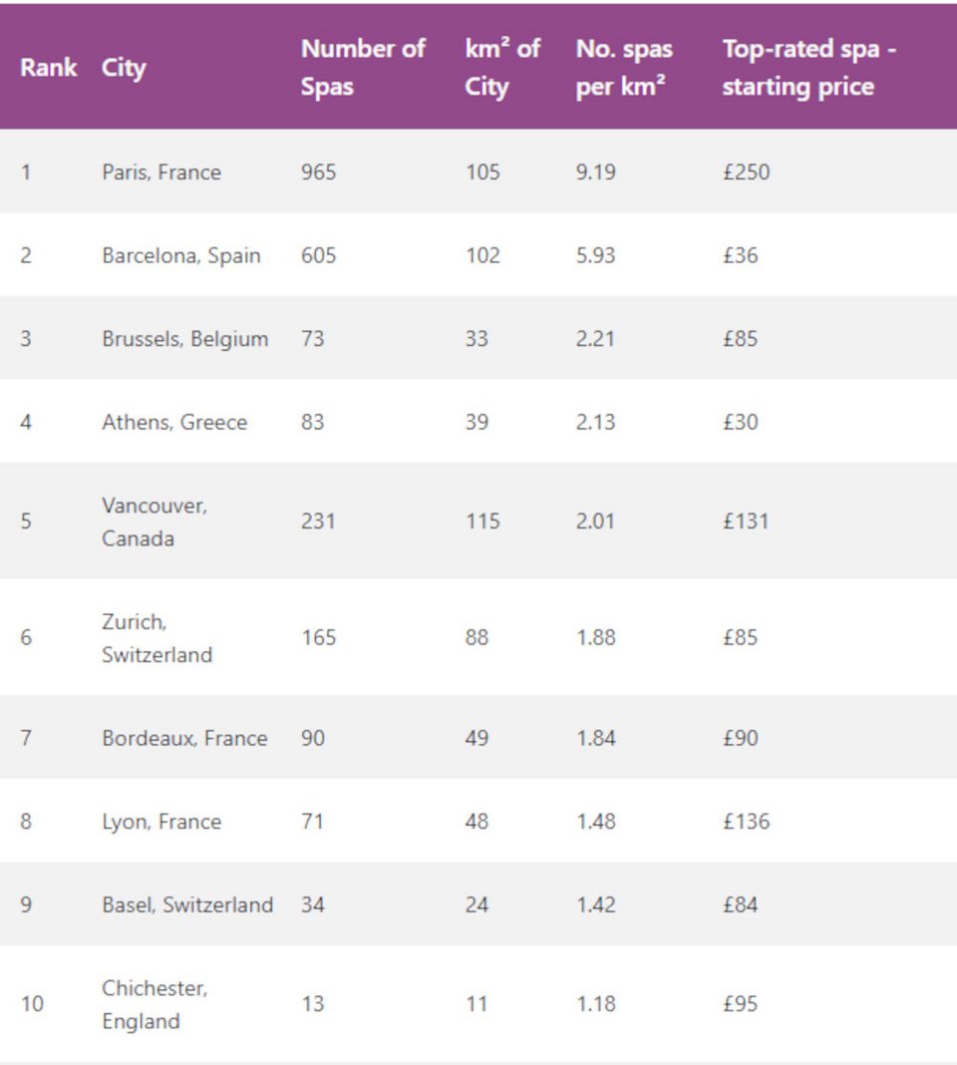The image size is (957, 1065).
Task: Click the Lyon, France city cell
Action: click(x=161, y=822)
